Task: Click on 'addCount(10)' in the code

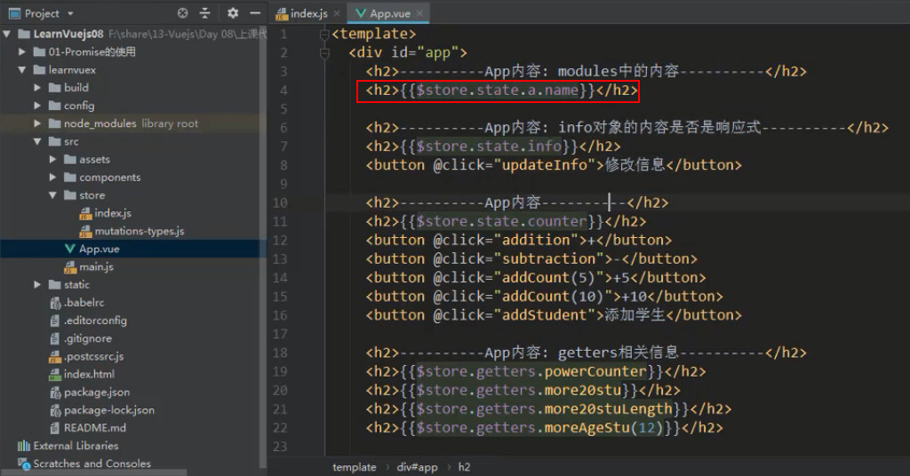Action: (x=553, y=297)
